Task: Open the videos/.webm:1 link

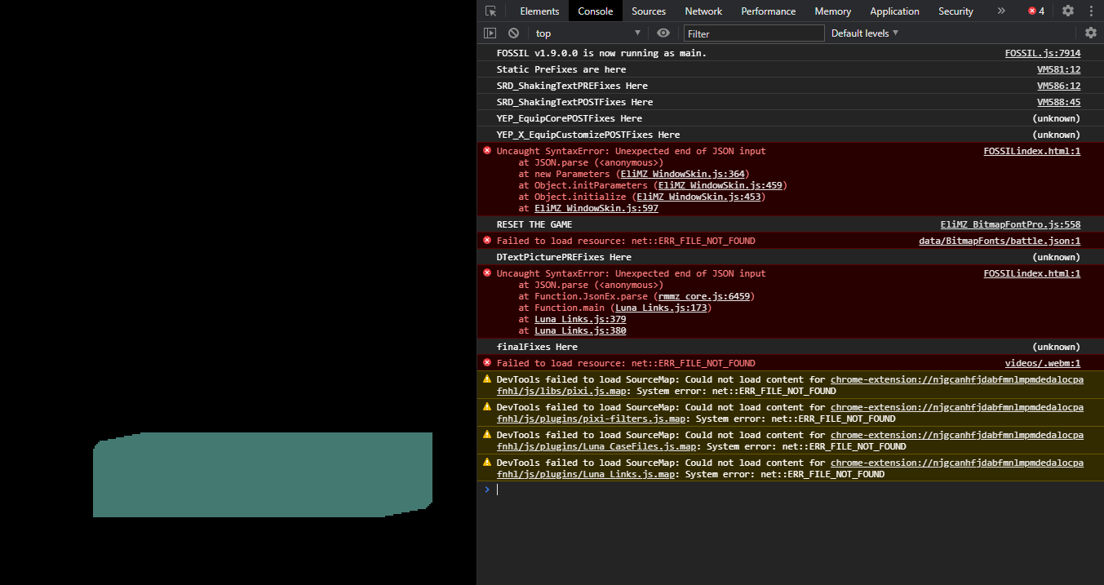Action: (1043, 363)
